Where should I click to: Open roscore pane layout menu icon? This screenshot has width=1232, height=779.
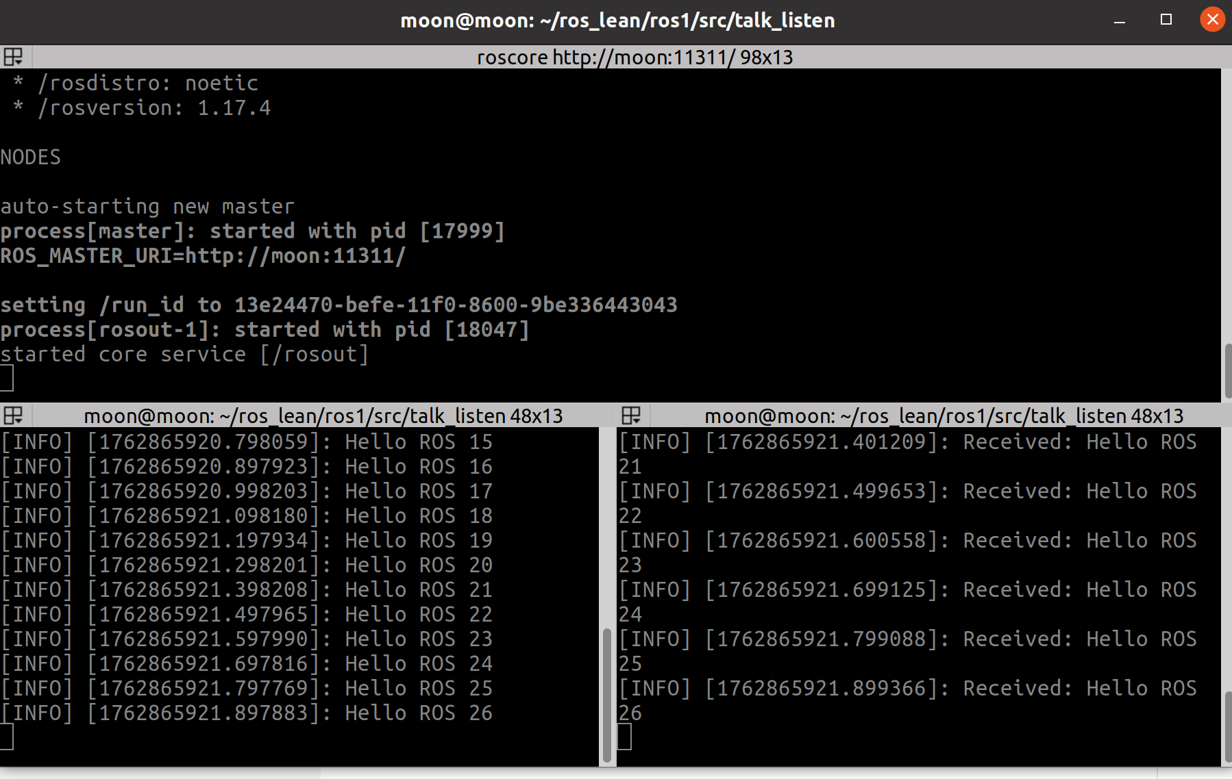coord(13,57)
